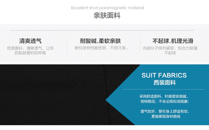Click description 优质面料，清爽透气，让你
209x130 pixels.
pyautogui.click(x=30, y=48)
